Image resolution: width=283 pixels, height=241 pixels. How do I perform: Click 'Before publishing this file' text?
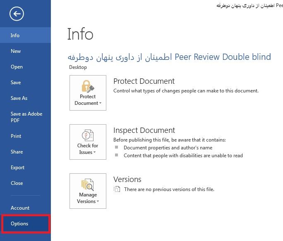170,140
